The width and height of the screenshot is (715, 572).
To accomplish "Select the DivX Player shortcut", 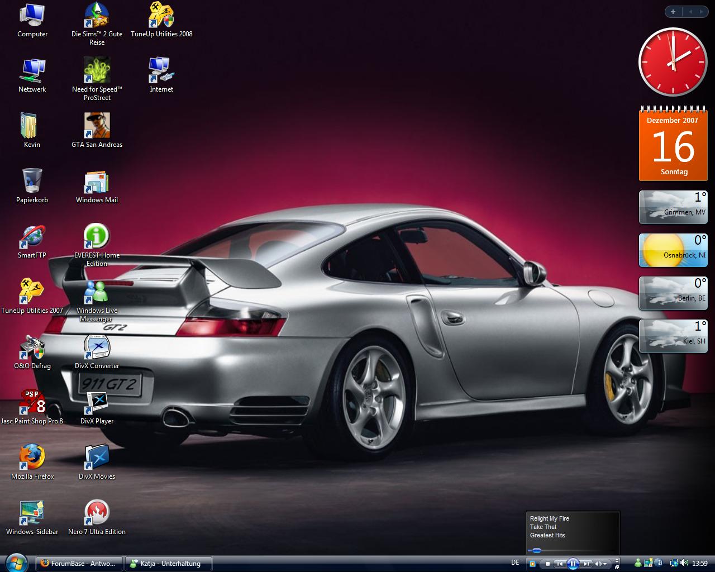I will click(x=97, y=407).
